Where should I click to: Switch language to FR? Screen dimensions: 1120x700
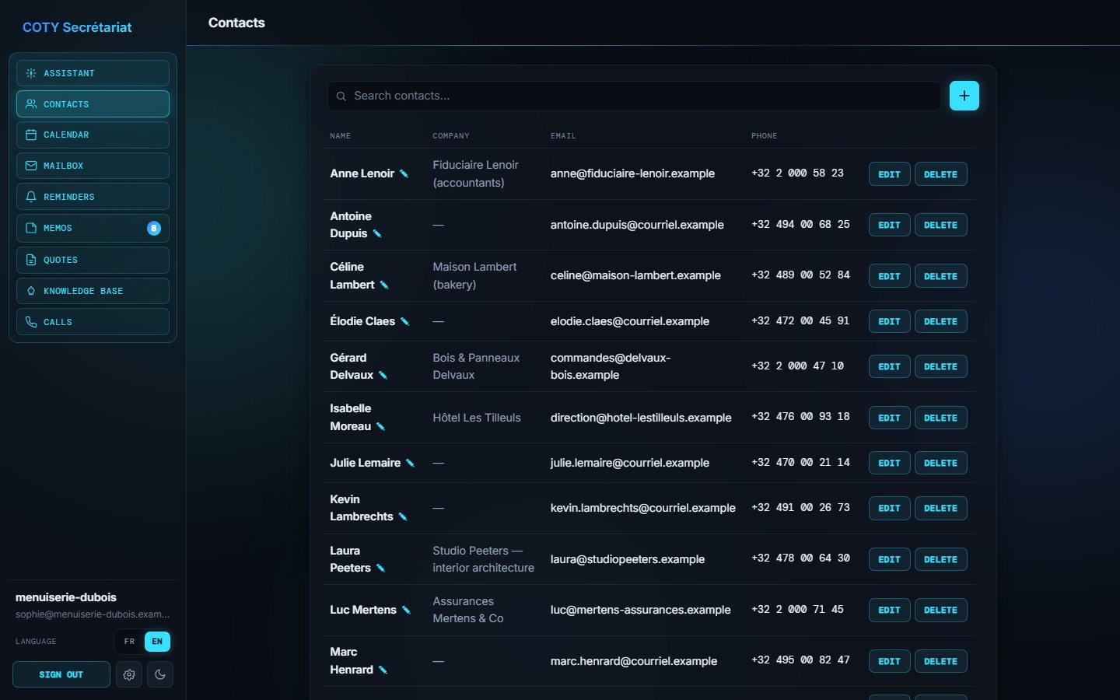[130, 642]
